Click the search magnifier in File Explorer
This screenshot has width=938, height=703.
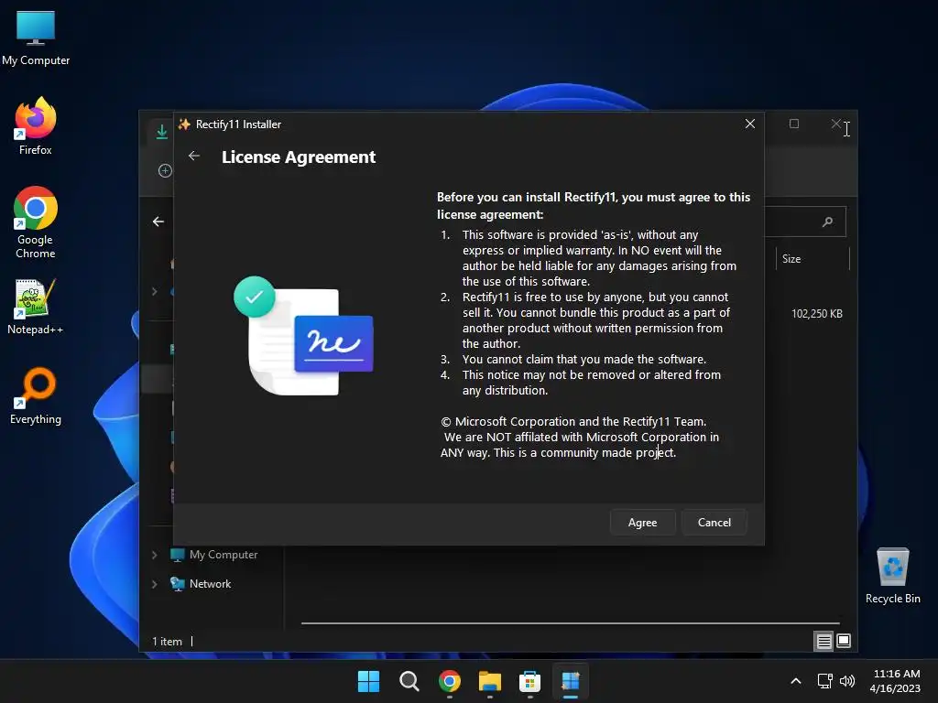[x=827, y=222]
